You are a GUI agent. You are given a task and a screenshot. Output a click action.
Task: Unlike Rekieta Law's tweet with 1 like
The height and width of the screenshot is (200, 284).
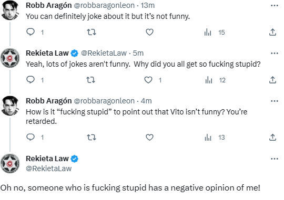pos(148,80)
